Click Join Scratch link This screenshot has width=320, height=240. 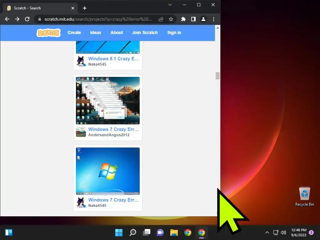(145, 32)
